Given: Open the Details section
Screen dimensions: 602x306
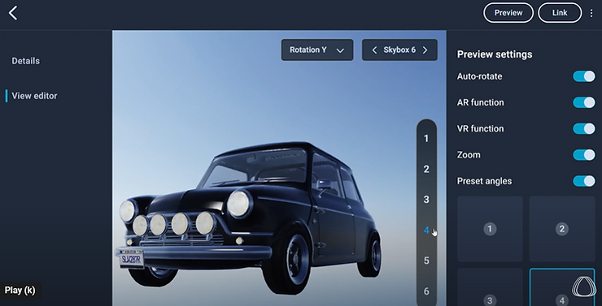Looking at the screenshot, I should point(26,61).
